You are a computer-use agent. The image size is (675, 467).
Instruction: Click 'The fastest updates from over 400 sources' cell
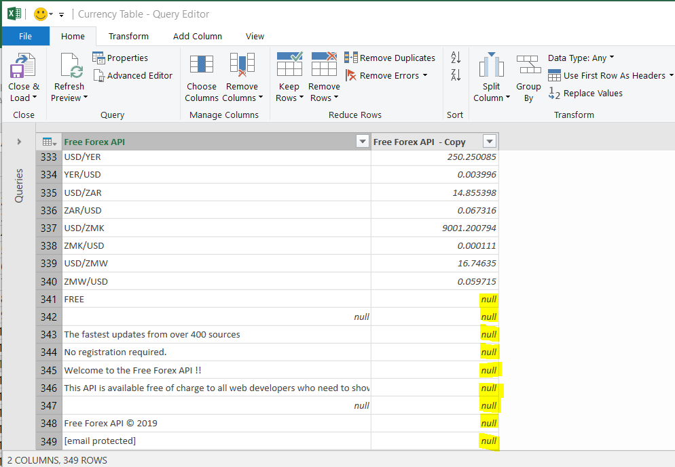[217, 334]
